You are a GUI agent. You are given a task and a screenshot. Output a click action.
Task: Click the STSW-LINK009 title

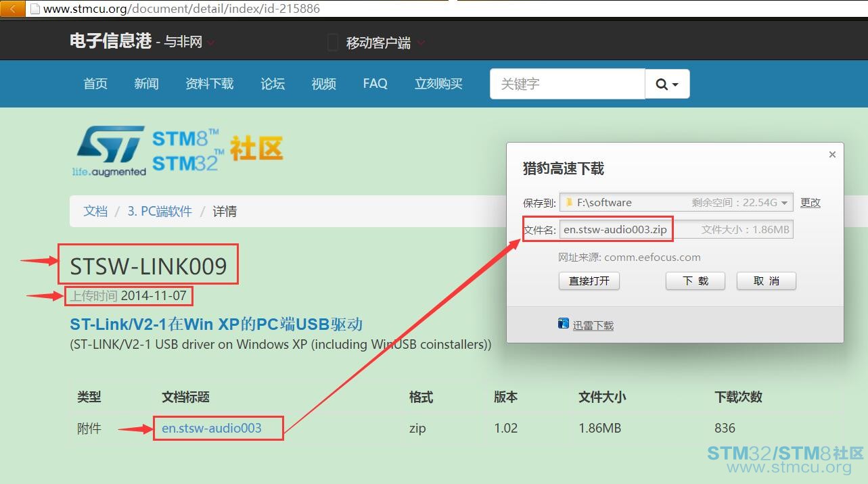pyautogui.click(x=149, y=266)
